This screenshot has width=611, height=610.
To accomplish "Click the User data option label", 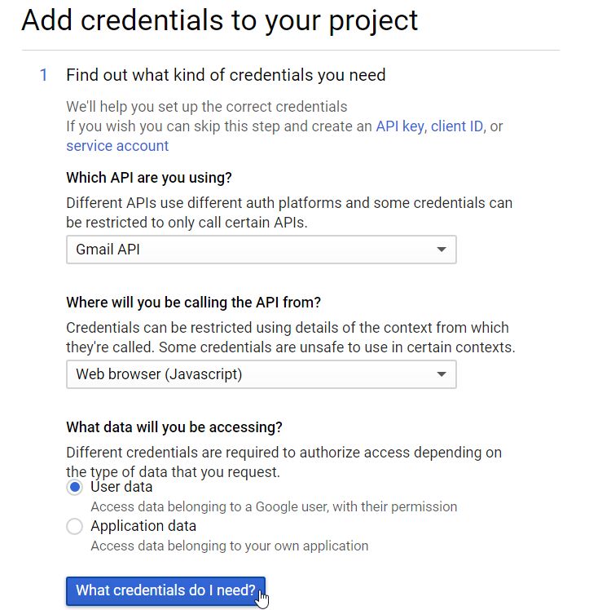I will 121,487.
